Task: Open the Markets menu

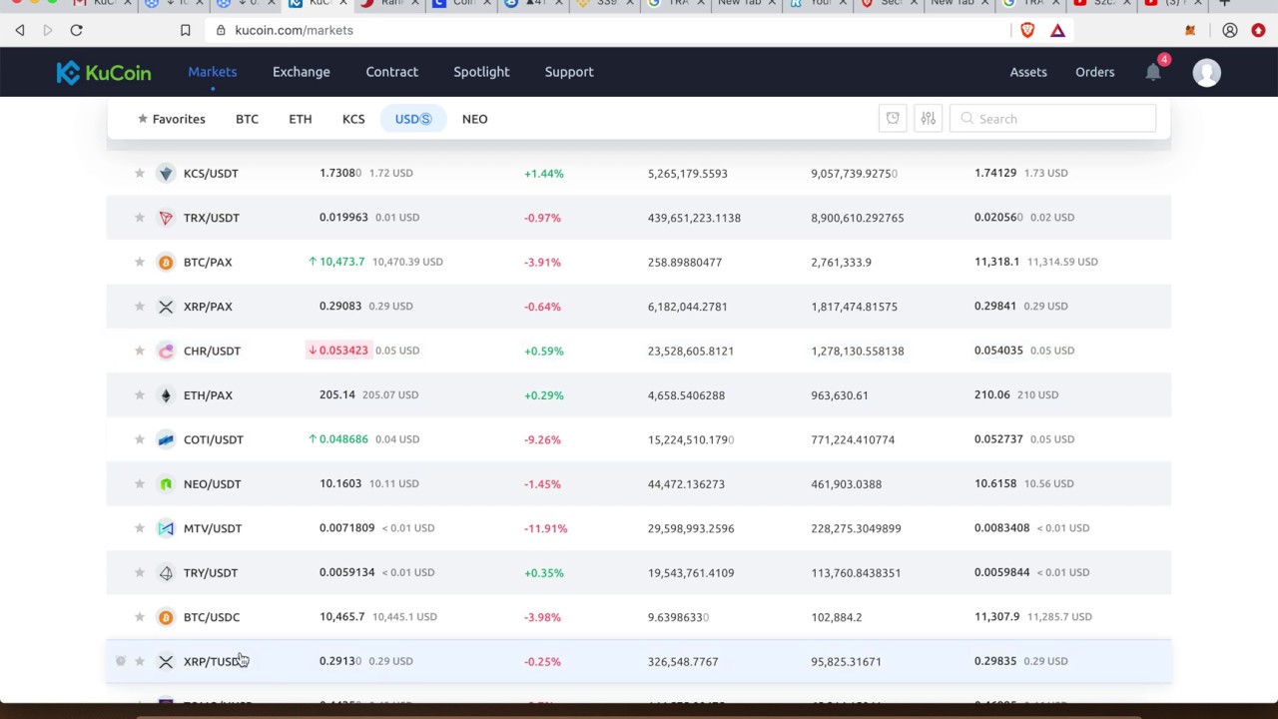Action: (x=213, y=72)
